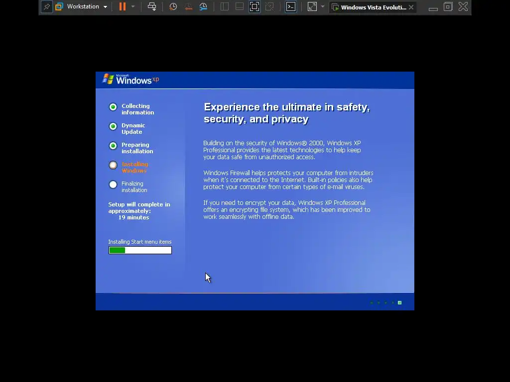Click the Windows Firewall paragraph text
This screenshot has height=382, width=510.
tap(288, 180)
